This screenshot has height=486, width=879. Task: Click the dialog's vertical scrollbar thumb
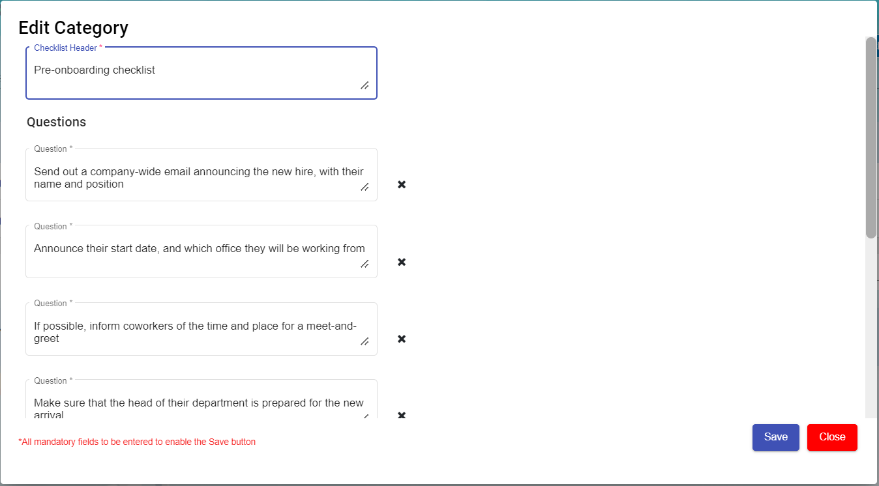coord(871,137)
